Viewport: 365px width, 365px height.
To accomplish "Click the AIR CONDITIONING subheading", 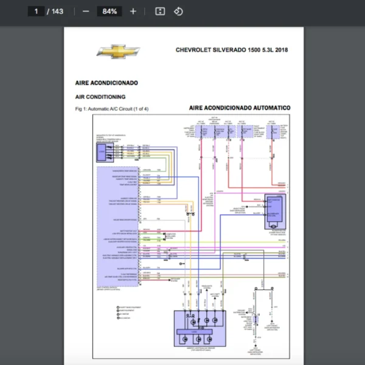I will point(100,97).
